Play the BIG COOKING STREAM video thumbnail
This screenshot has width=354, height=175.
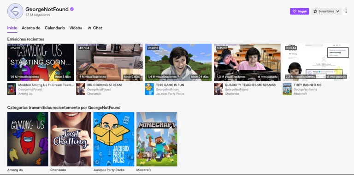(110, 62)
